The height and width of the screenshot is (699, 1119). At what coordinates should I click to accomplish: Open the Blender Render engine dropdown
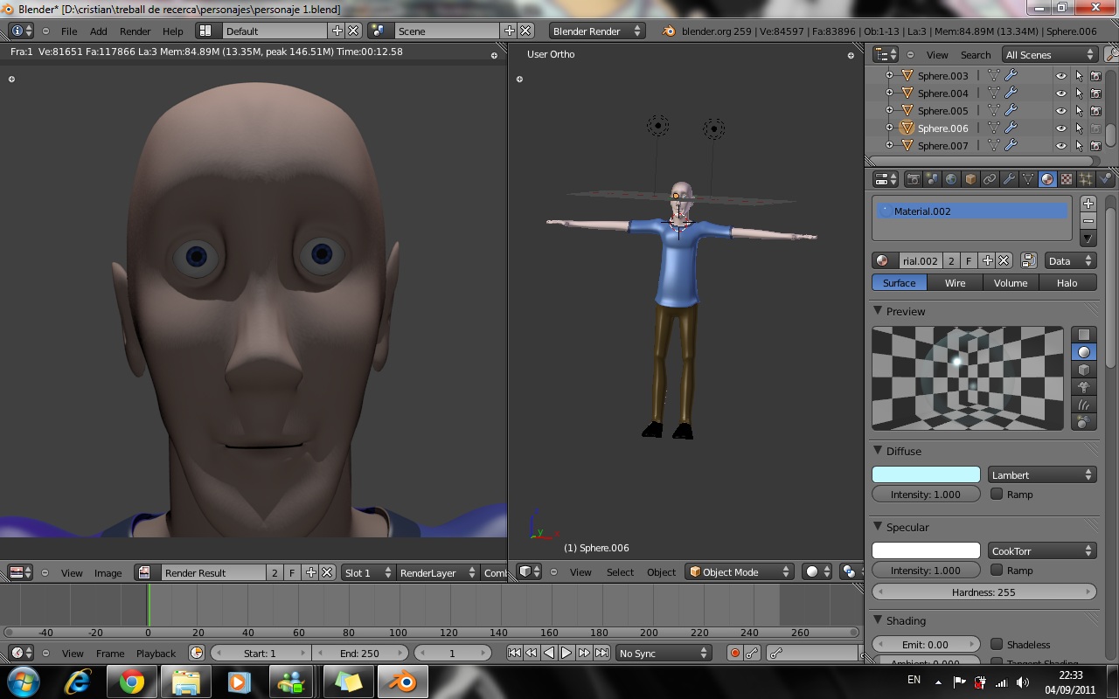coord(597,31)
